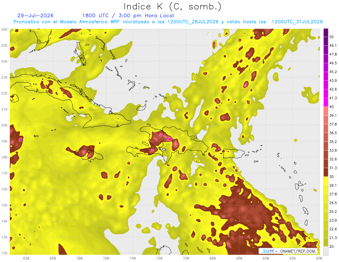The image size is (339, 262).
Task: Click the colorbar value "32.6"
Action: [333, 159]
